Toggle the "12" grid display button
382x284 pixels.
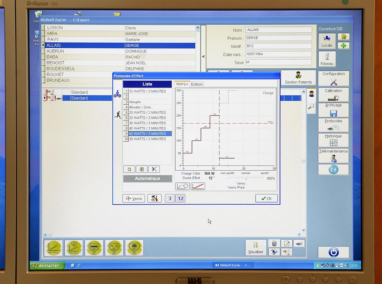[x=180, y=198]
